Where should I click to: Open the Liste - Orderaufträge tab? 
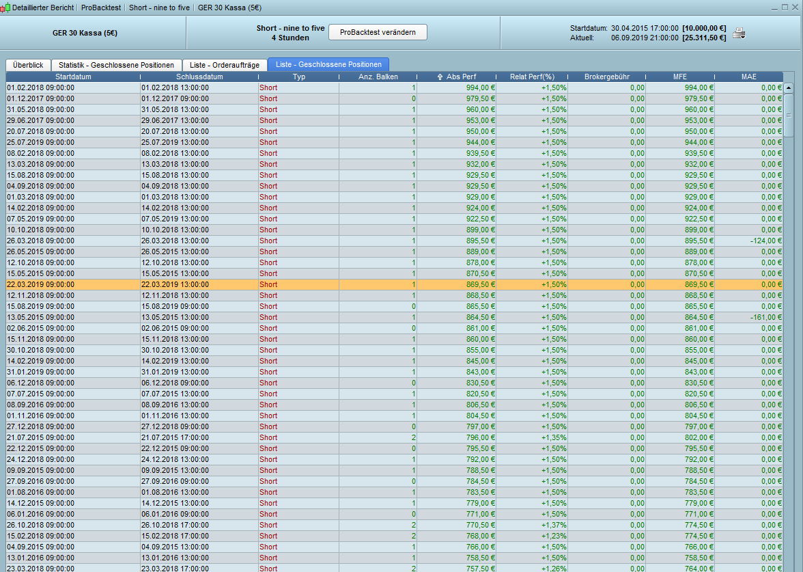pos(224,65)
